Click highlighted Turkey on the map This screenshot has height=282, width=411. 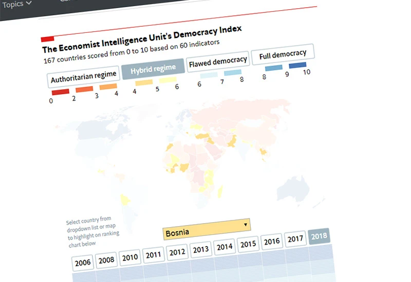(x=202, y=136)
